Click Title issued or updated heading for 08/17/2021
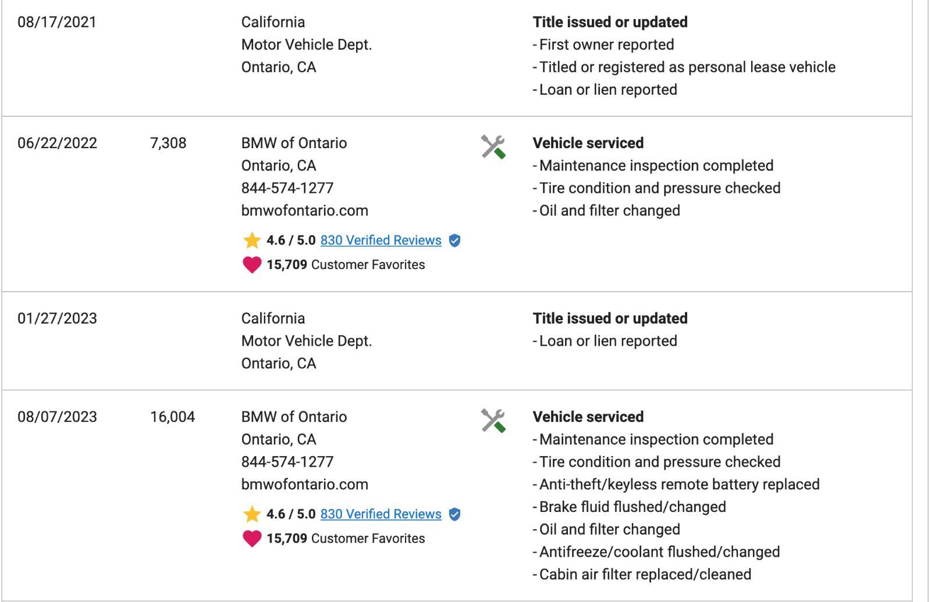Viewport: 931px width, 602px height. (610, 22)
